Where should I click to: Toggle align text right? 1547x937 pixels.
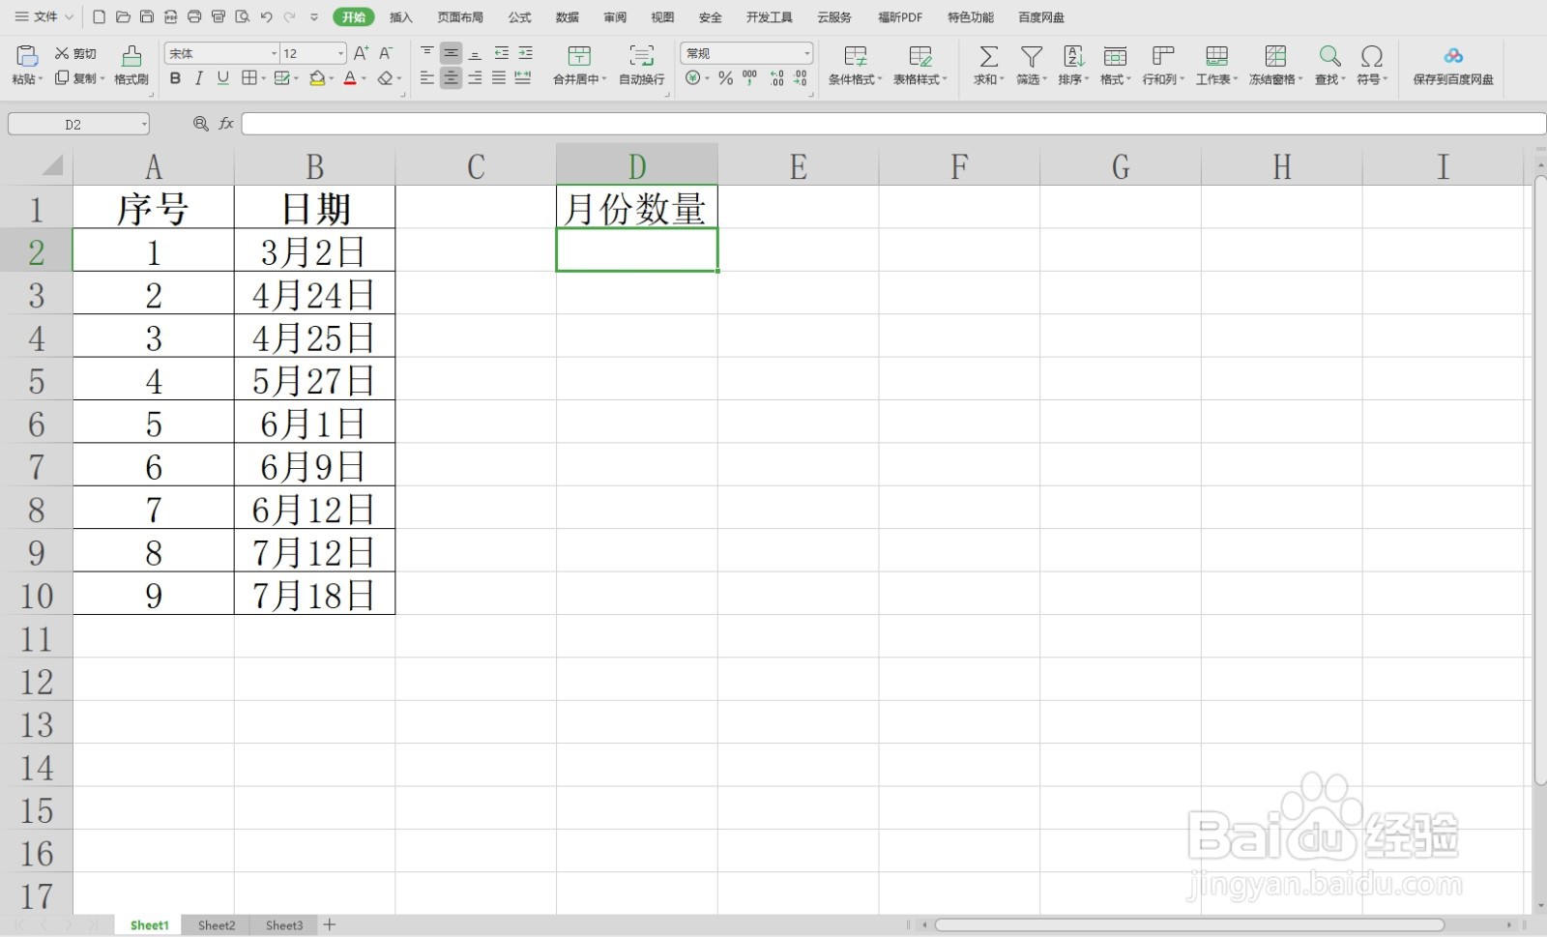click(475, 78)
